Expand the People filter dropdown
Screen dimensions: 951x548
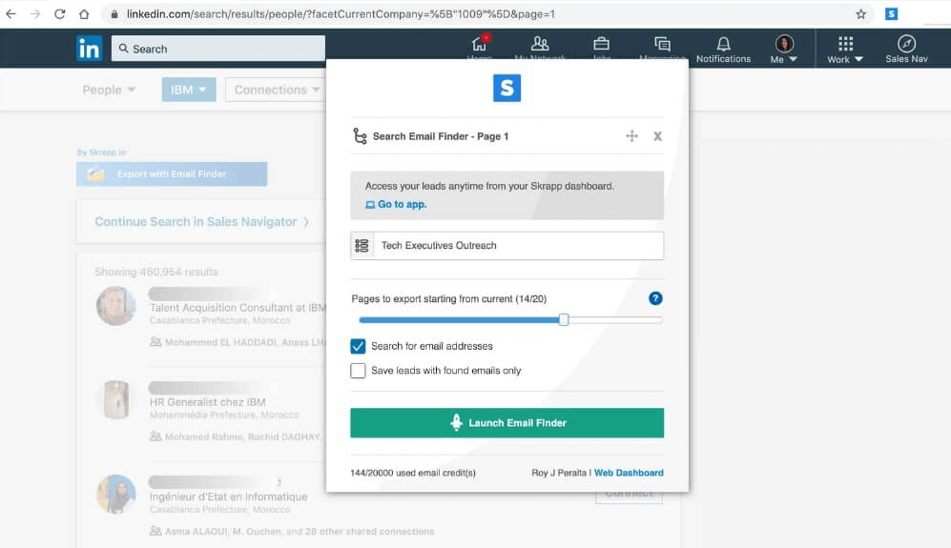click(109, 90)
